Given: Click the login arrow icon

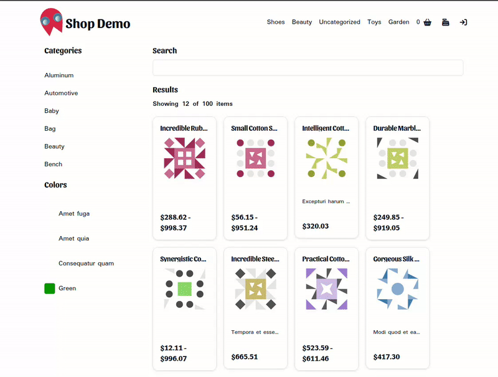Looking at the screenshot, I should coord(463,22).
